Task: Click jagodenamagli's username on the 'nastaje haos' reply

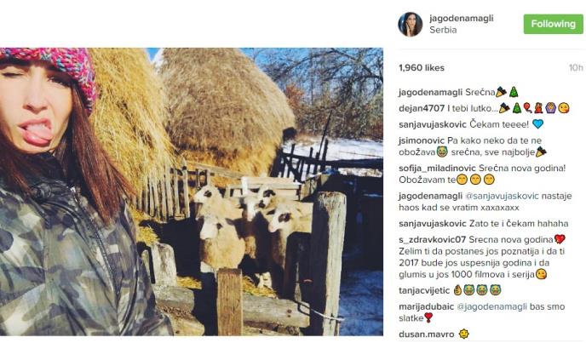Action: [x=431, y=195]
